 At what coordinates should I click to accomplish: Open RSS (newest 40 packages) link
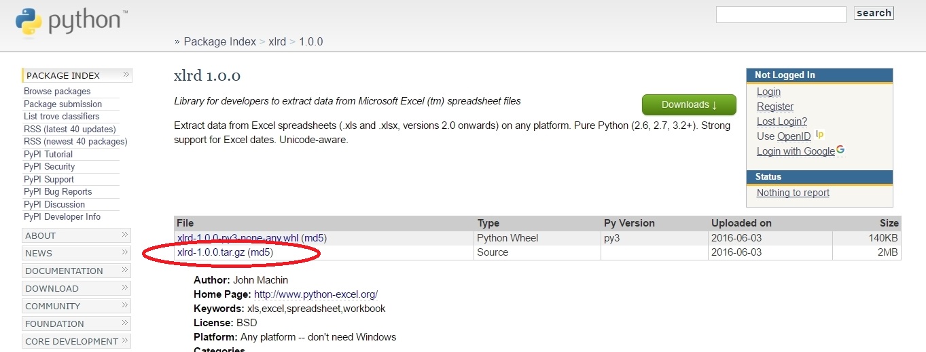(75, 141)
